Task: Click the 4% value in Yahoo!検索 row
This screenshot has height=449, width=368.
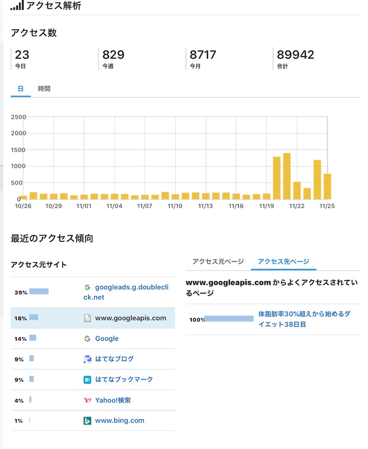Action: click(19, 401)
